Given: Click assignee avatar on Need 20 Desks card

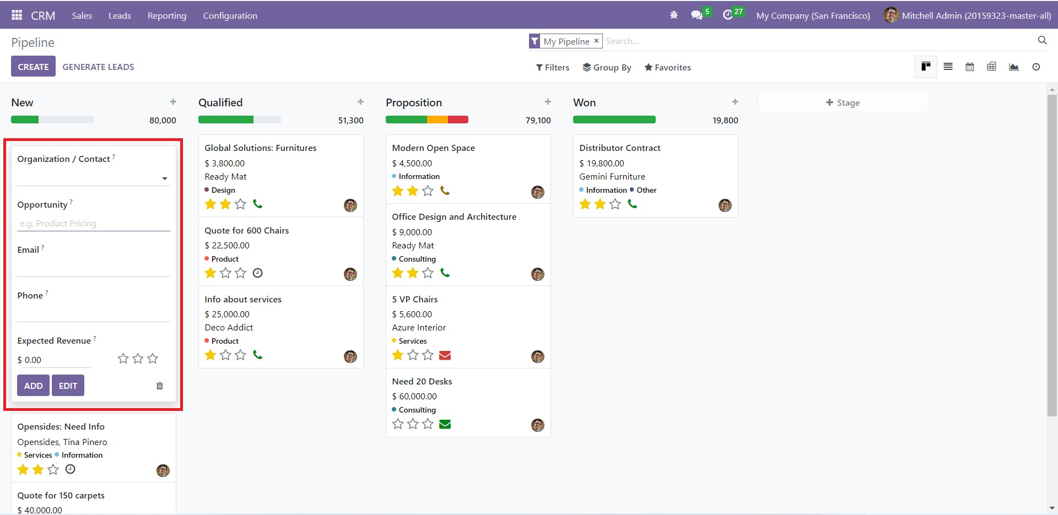Looking at the screenshot, I should pyautogui.click(x=538, y=425).
